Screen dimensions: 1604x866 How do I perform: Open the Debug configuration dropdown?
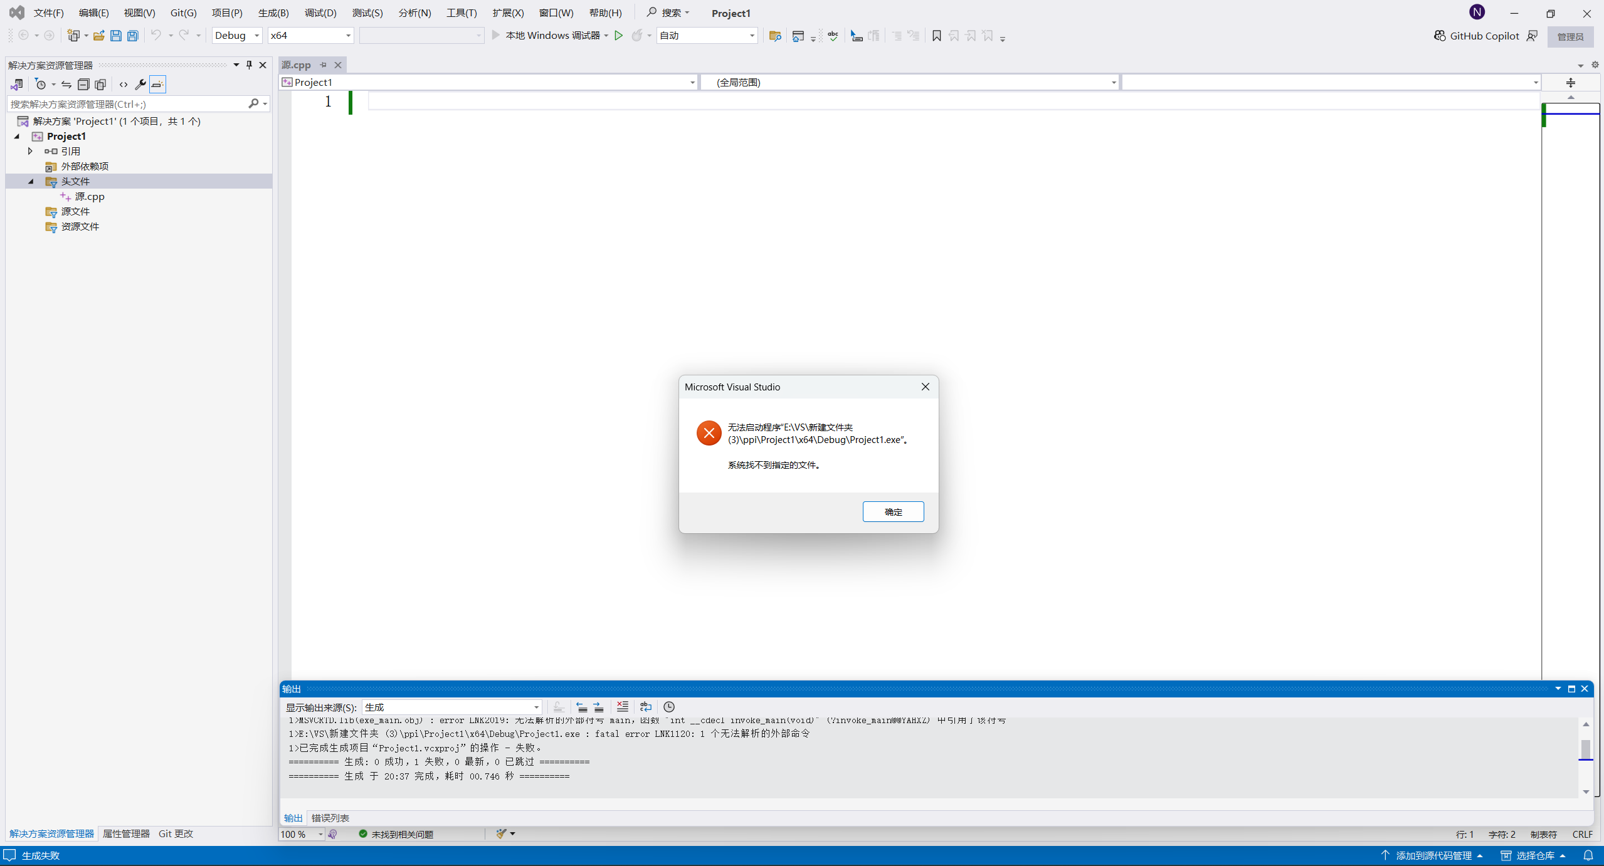[x=237, y=36]
